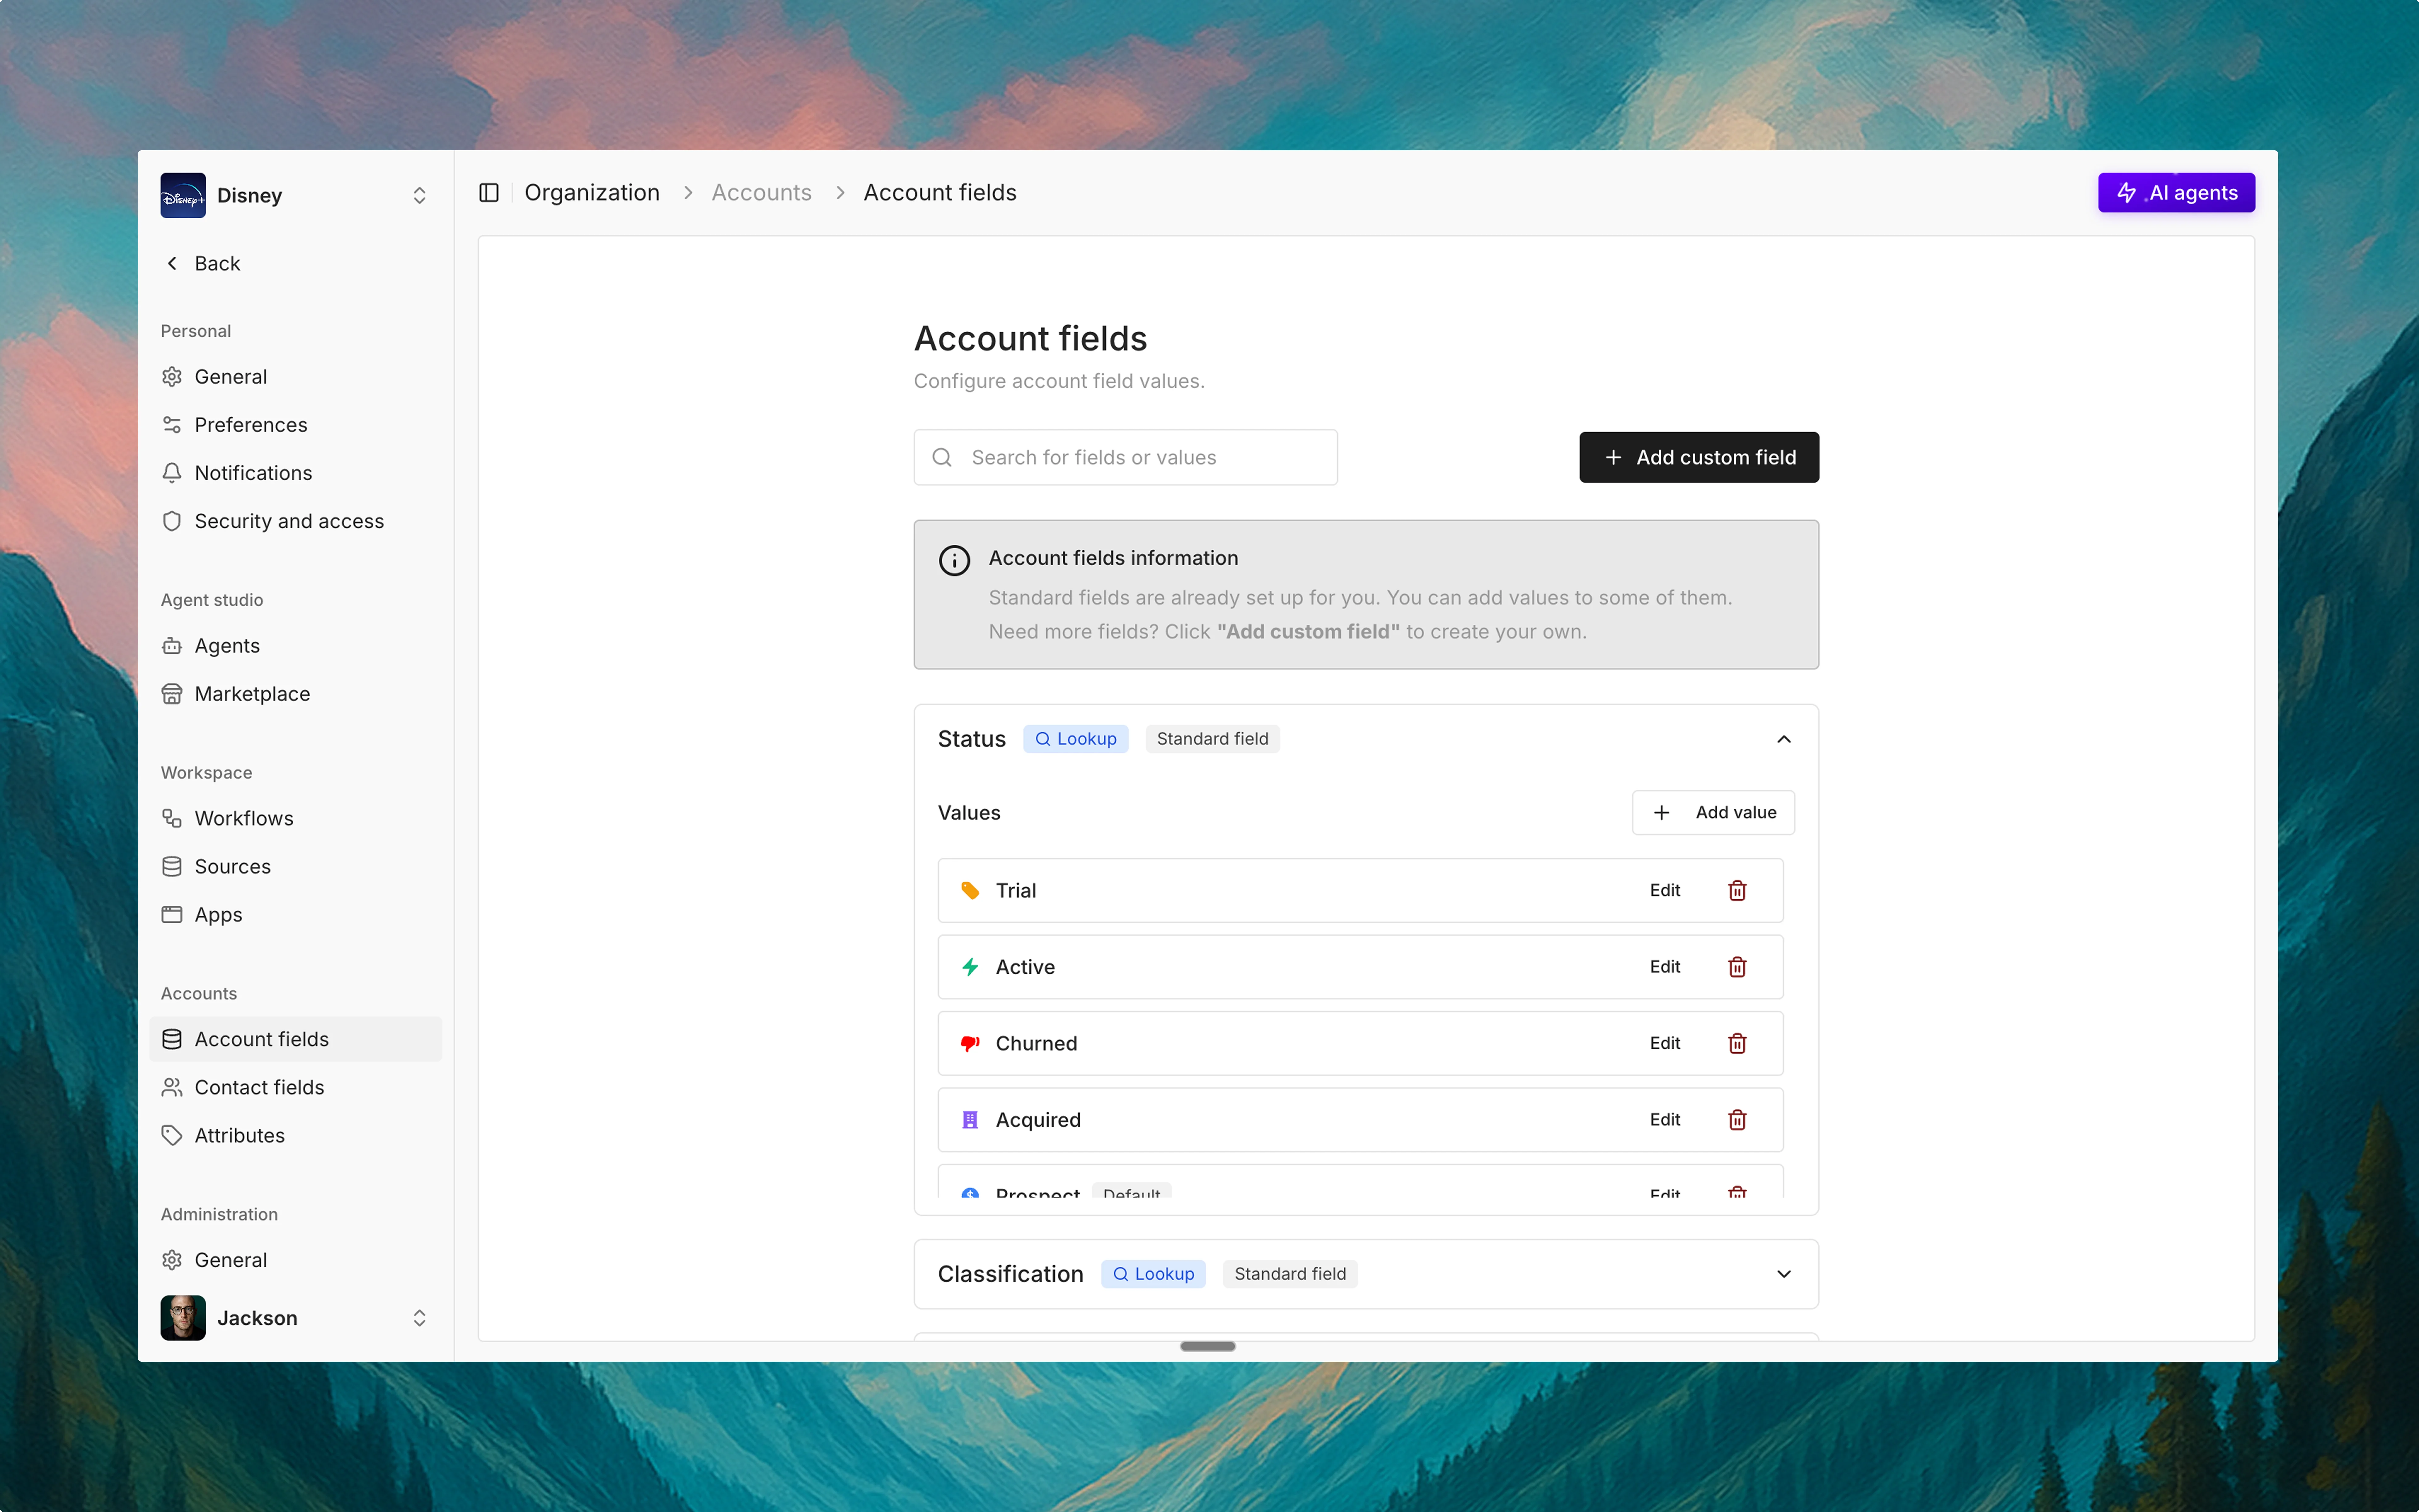This screenshot has width=2419, height=1512.
Task: Select Account fields in sidebar
Action: pos(296,1039)
